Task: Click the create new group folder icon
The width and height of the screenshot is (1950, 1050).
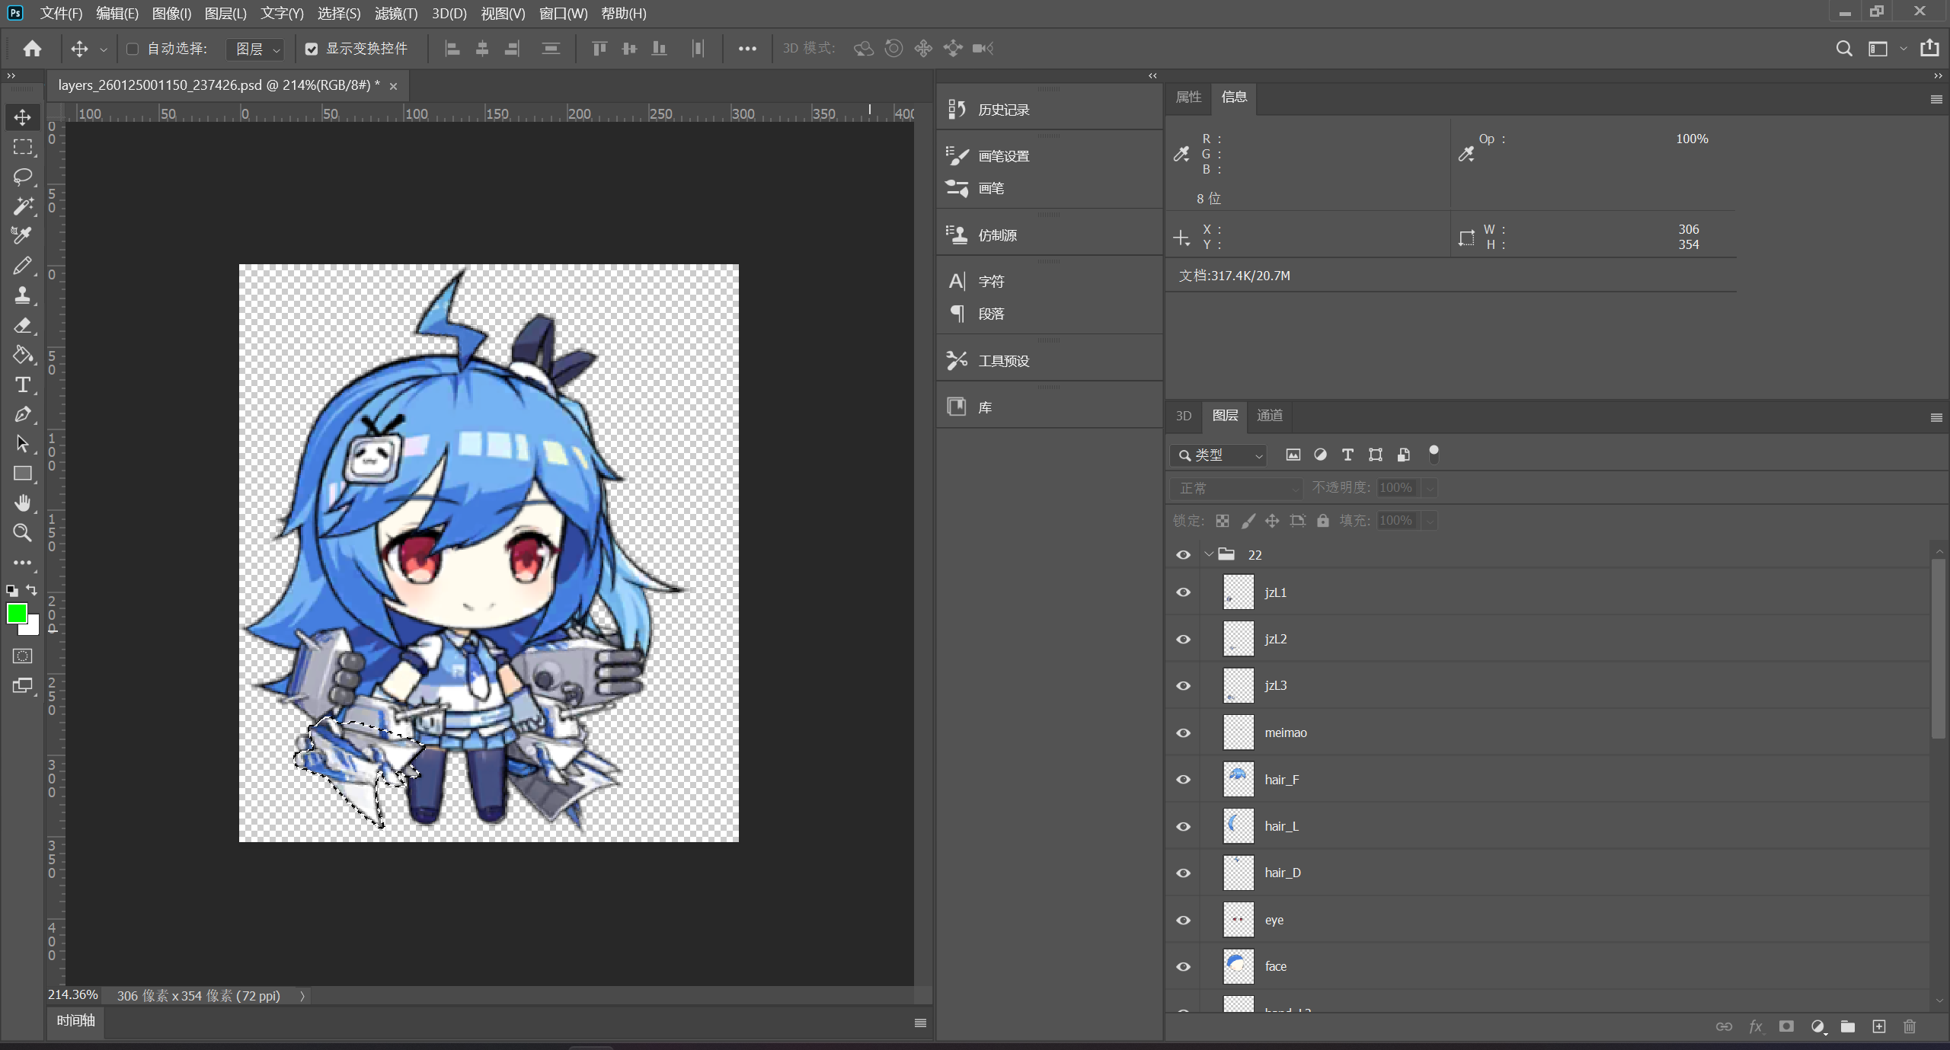Action: pos(1847,1026)
